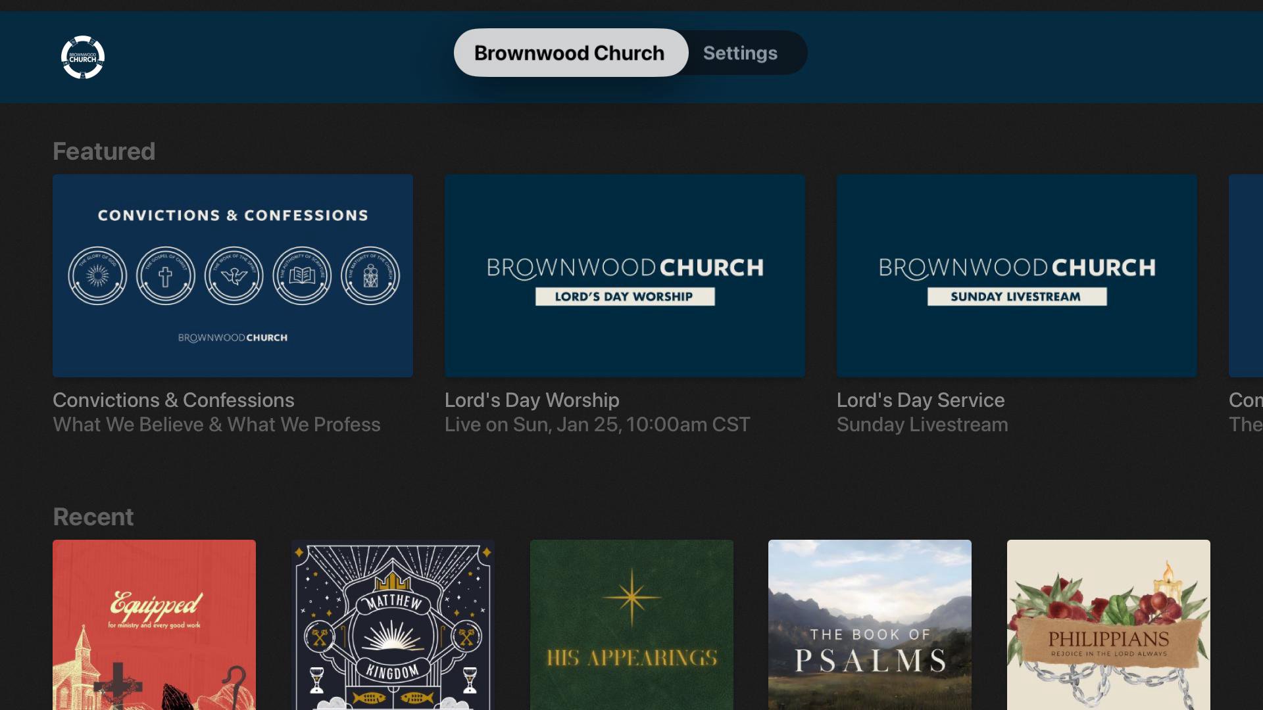Click the Work of the Spirit dove emblem
This screenshot has height=710, width=1263.
(234, 275)
